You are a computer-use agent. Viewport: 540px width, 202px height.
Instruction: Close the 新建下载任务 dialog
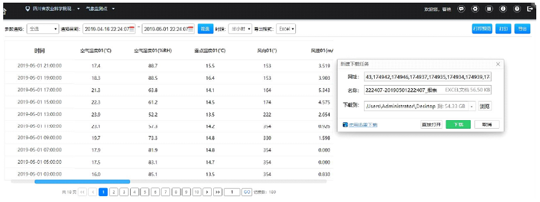pyautogui.click(x=498, y=64)
